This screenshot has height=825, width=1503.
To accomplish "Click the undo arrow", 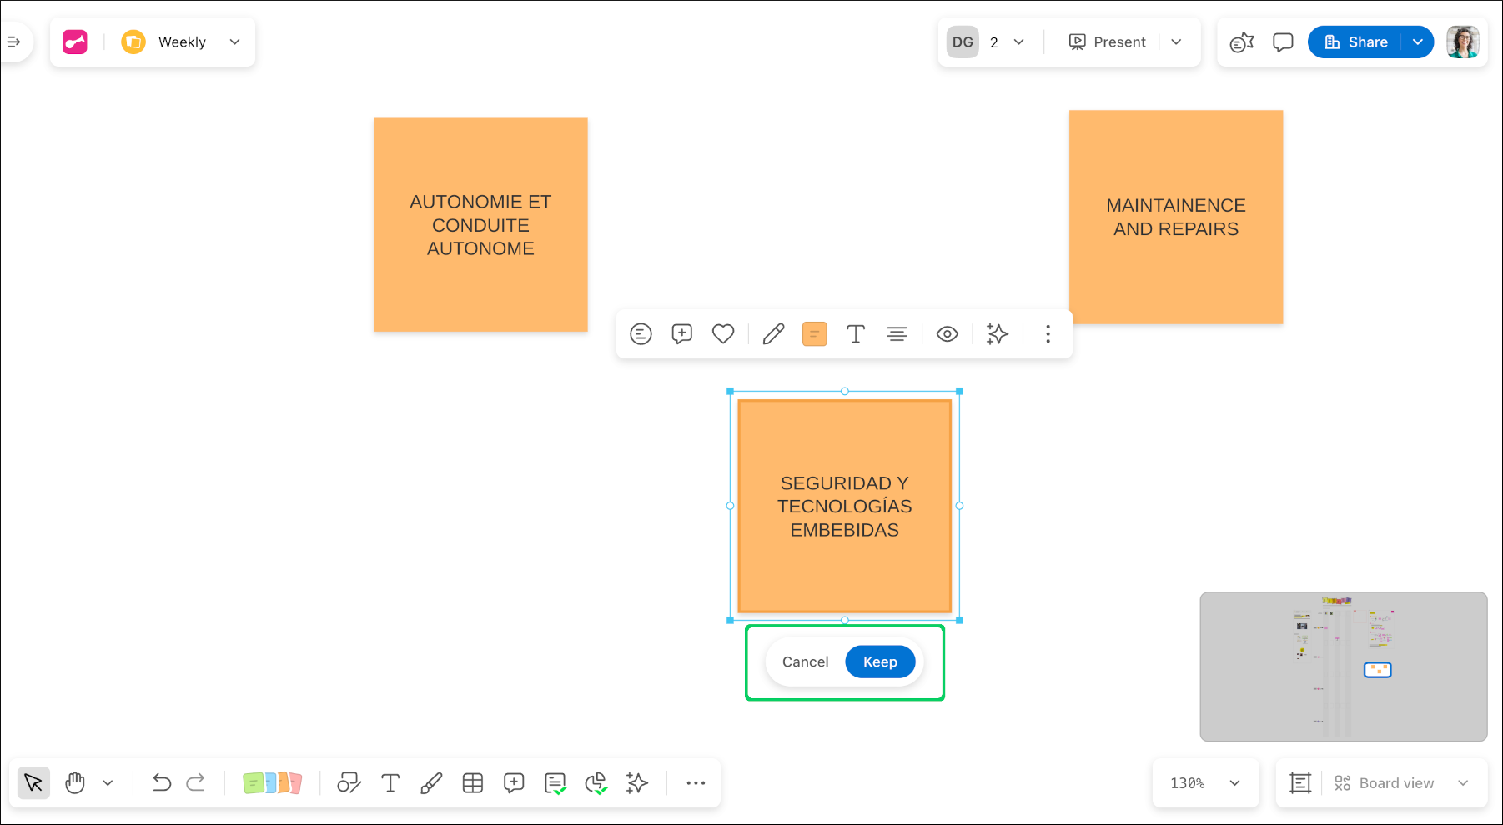I will click(162, 783).
